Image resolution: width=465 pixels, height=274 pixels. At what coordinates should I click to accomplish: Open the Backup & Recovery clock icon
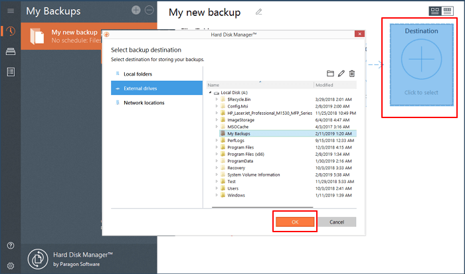[10, 32]
